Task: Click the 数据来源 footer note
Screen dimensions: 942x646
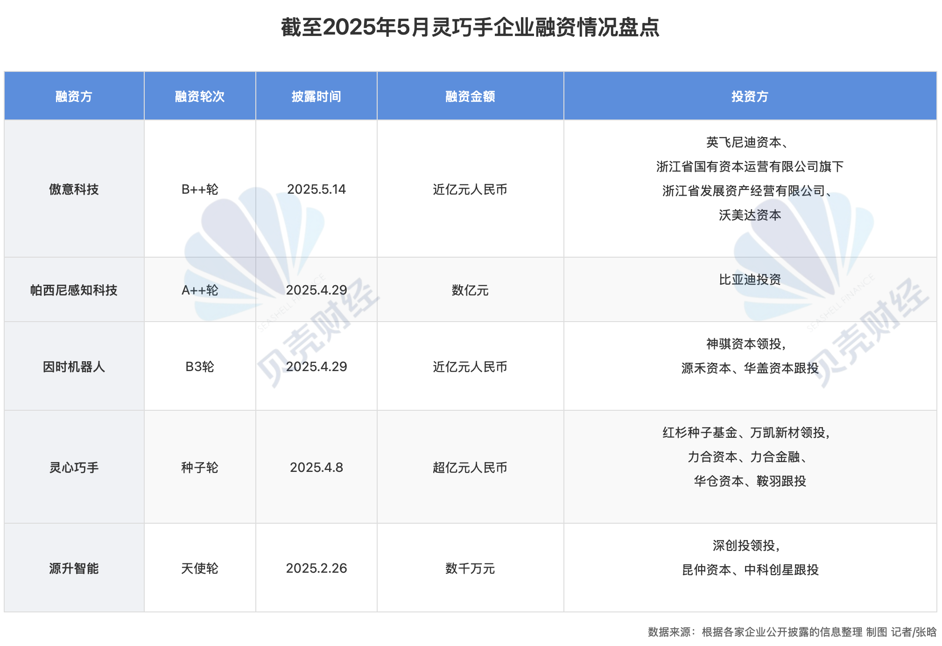Action: (x=792, y=632)
